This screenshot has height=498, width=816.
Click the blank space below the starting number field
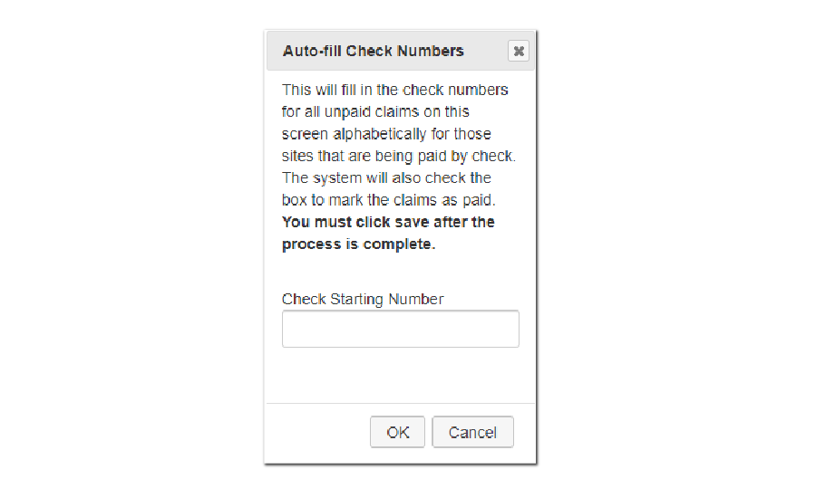(x=400, y=374)
